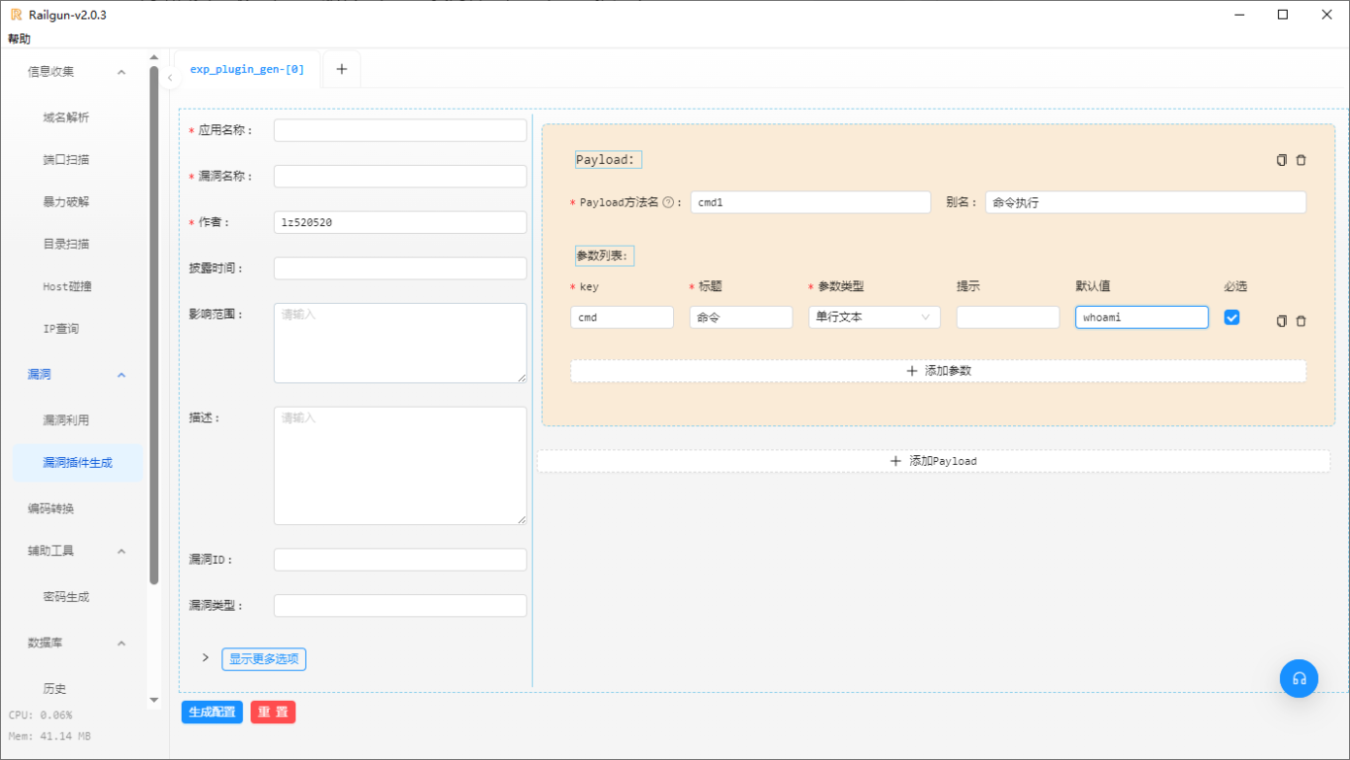This screenshot has width=1350, height=760.
Task: Click the 生成配置 button
Action: pos(211,712)
